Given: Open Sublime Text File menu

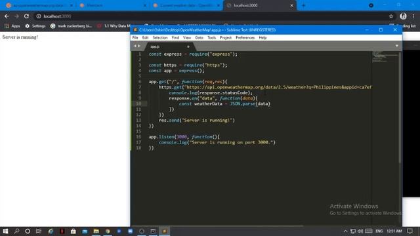Looking at the screenshot, I should click(135, 38).
